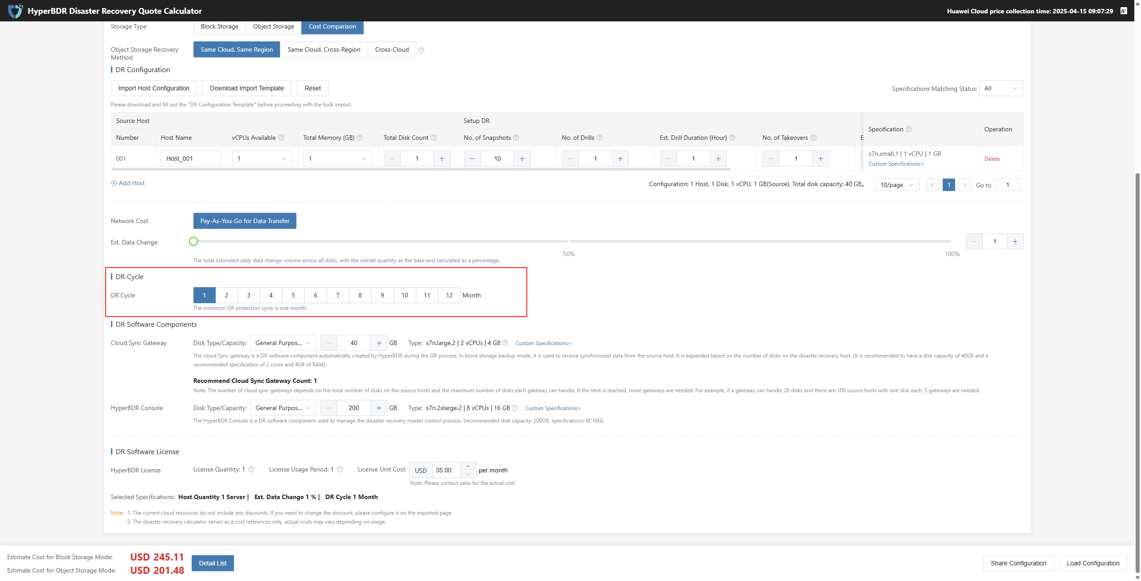Decrease Cloud Sync Gateway disk capacity
The height and width of the screenshot is (581, 1141).
329,343
